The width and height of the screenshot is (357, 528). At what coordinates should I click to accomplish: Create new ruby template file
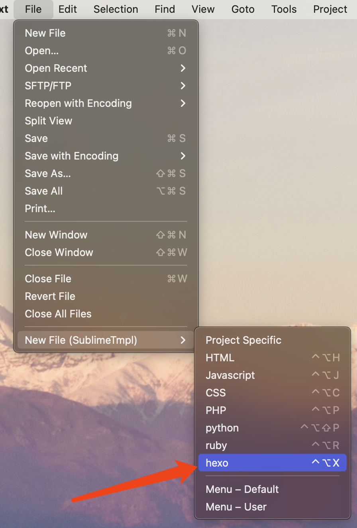(x=273, y=445)
